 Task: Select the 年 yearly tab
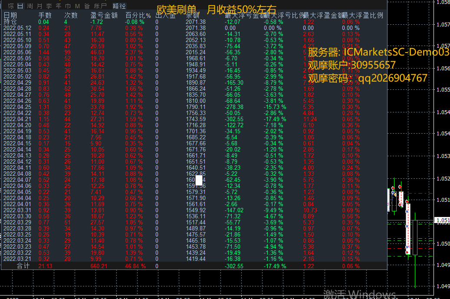pos(59,6)
